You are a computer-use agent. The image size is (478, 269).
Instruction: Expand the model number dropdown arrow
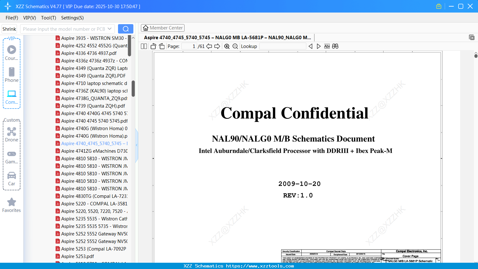tap(110, 29)
